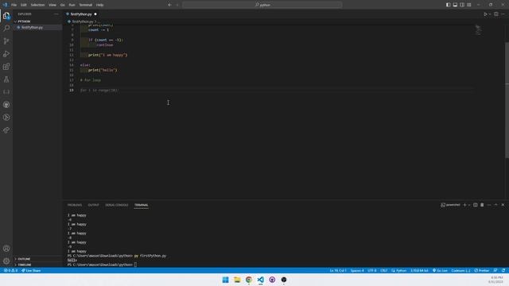The width and height of the screenshot is (509, 286).
Task: Open notifications bell in status bar
Action: [503, 270]
